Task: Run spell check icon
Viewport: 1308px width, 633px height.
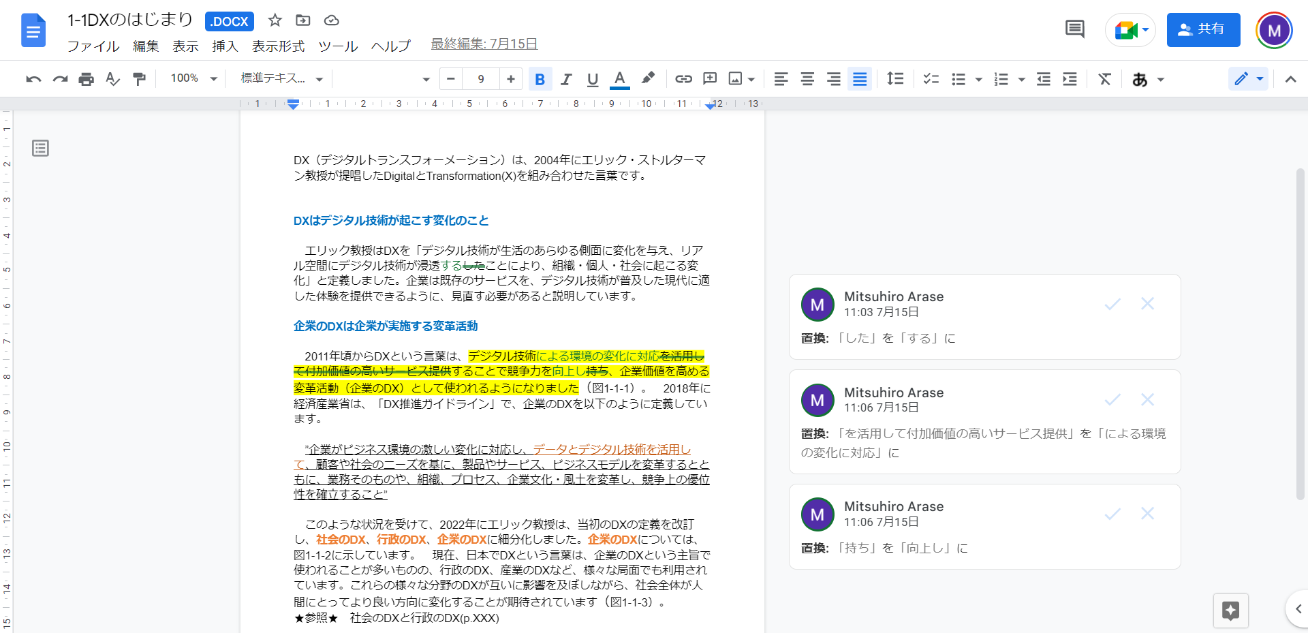Action: 112,79
